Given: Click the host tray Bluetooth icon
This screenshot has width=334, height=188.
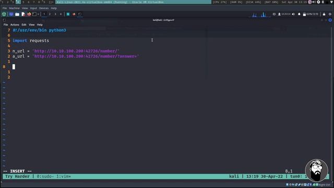Looking at the screenshot, I should (x=323, y=2).
